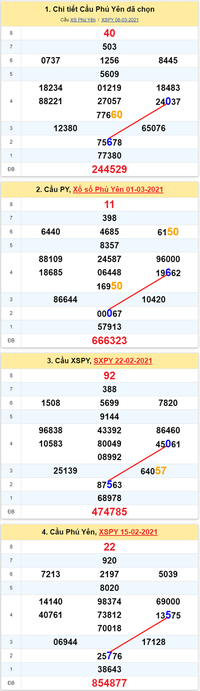
Task: Click number 13575 with blue digit
Action: [168, 615]
